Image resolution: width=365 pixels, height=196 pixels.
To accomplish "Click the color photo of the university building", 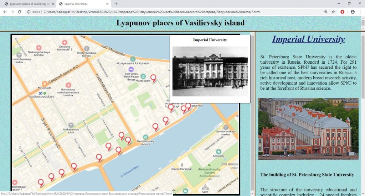I will tap(308, 129).
